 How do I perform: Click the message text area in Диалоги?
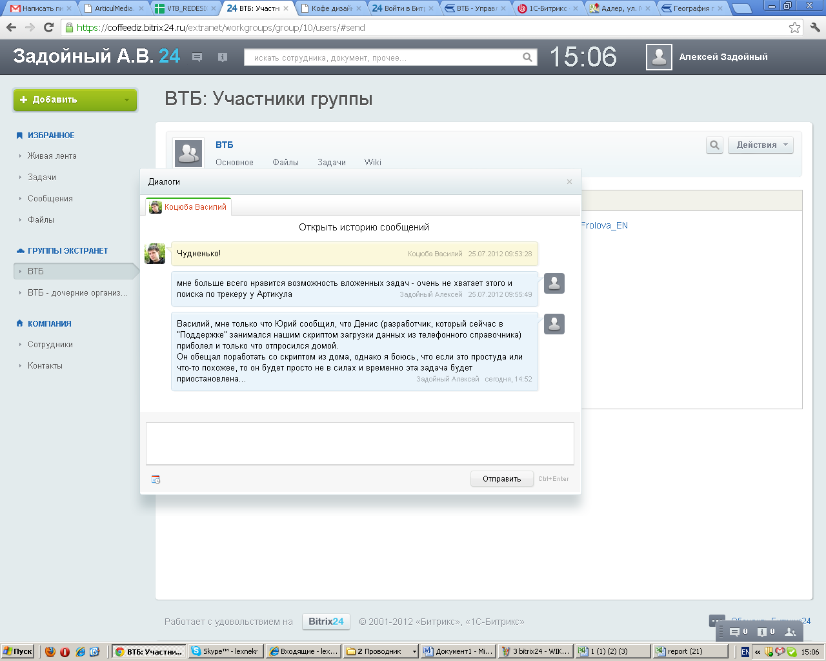[x=360, y=443]
